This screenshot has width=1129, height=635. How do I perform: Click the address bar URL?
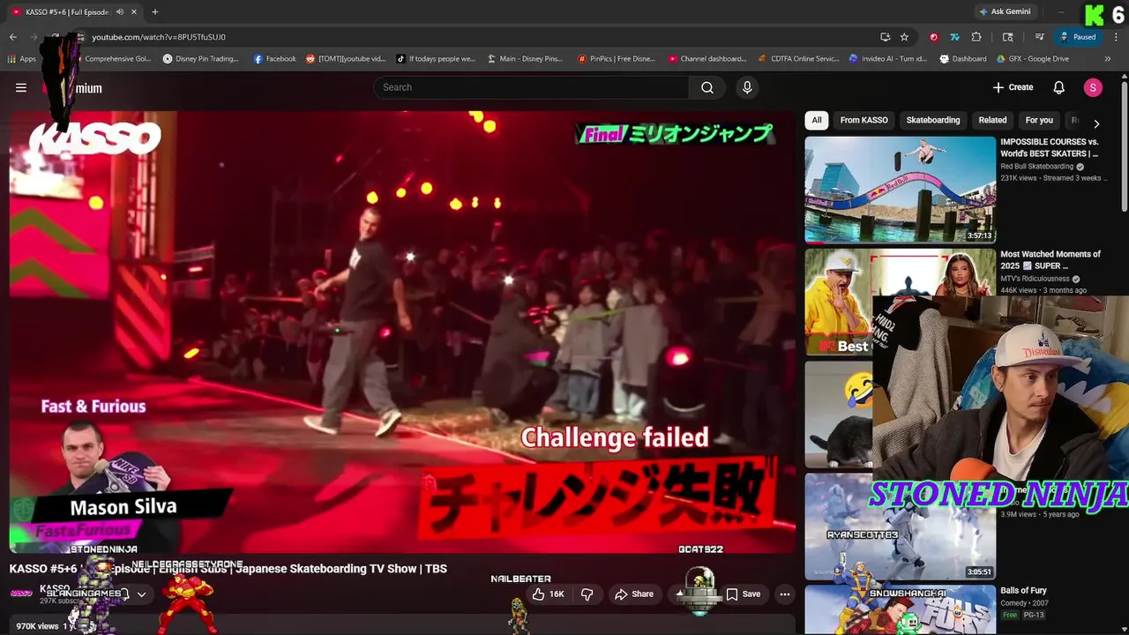pyautogui.click(x=159, y=37)
